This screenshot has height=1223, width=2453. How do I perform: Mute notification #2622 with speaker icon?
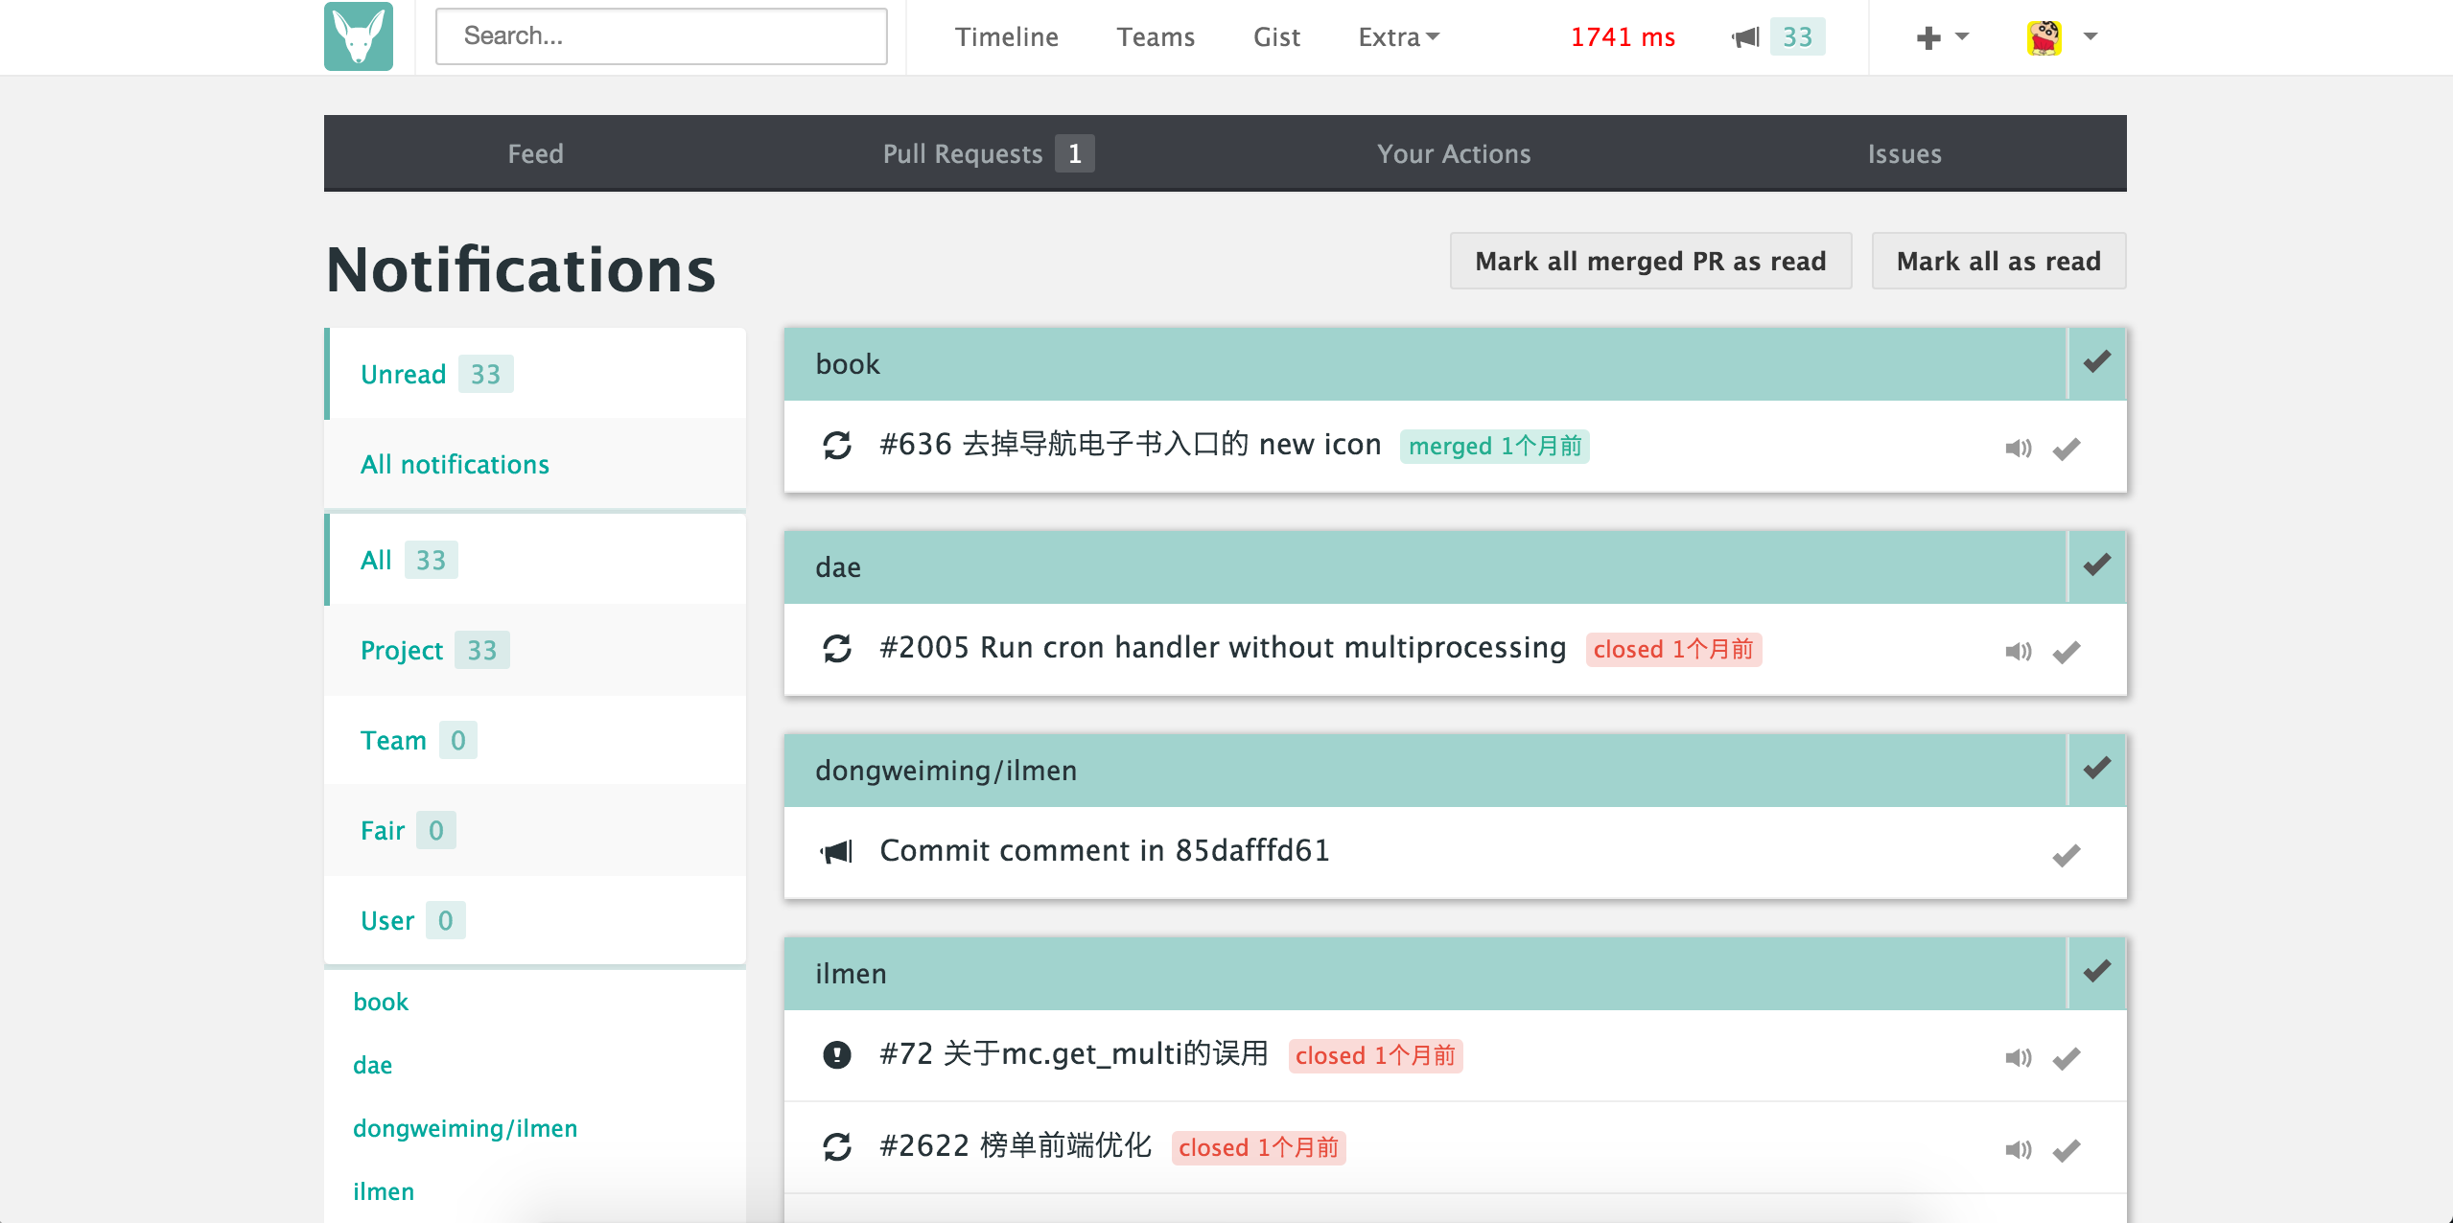pos(2019,1149)
